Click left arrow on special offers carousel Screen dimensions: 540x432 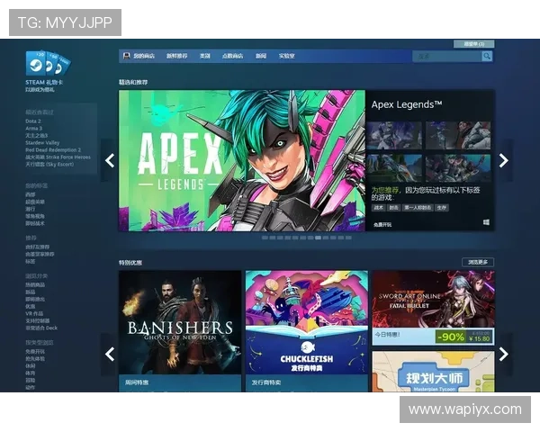click(x=110, y=354)
